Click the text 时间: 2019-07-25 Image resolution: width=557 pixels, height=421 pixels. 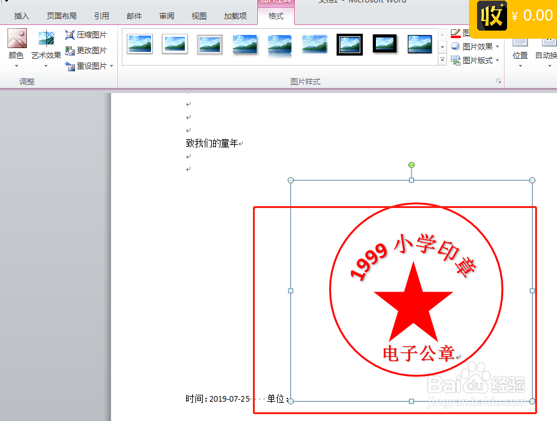pos(217,399)
